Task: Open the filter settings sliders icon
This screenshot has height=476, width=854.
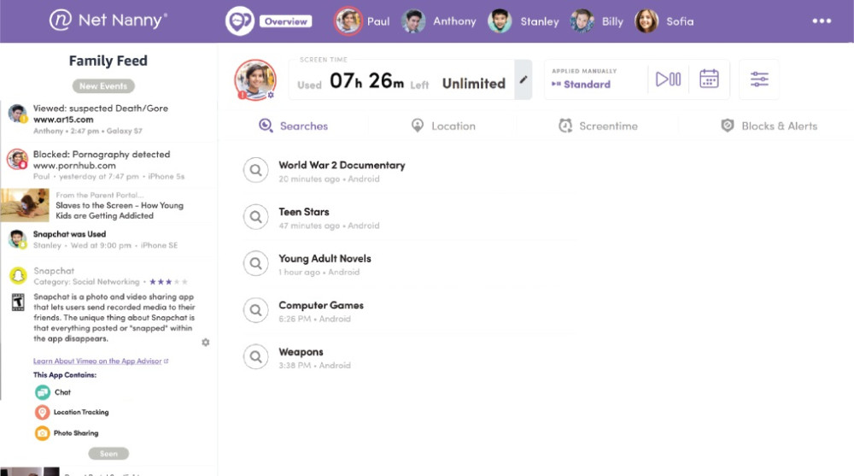Action: click(759, 79)
